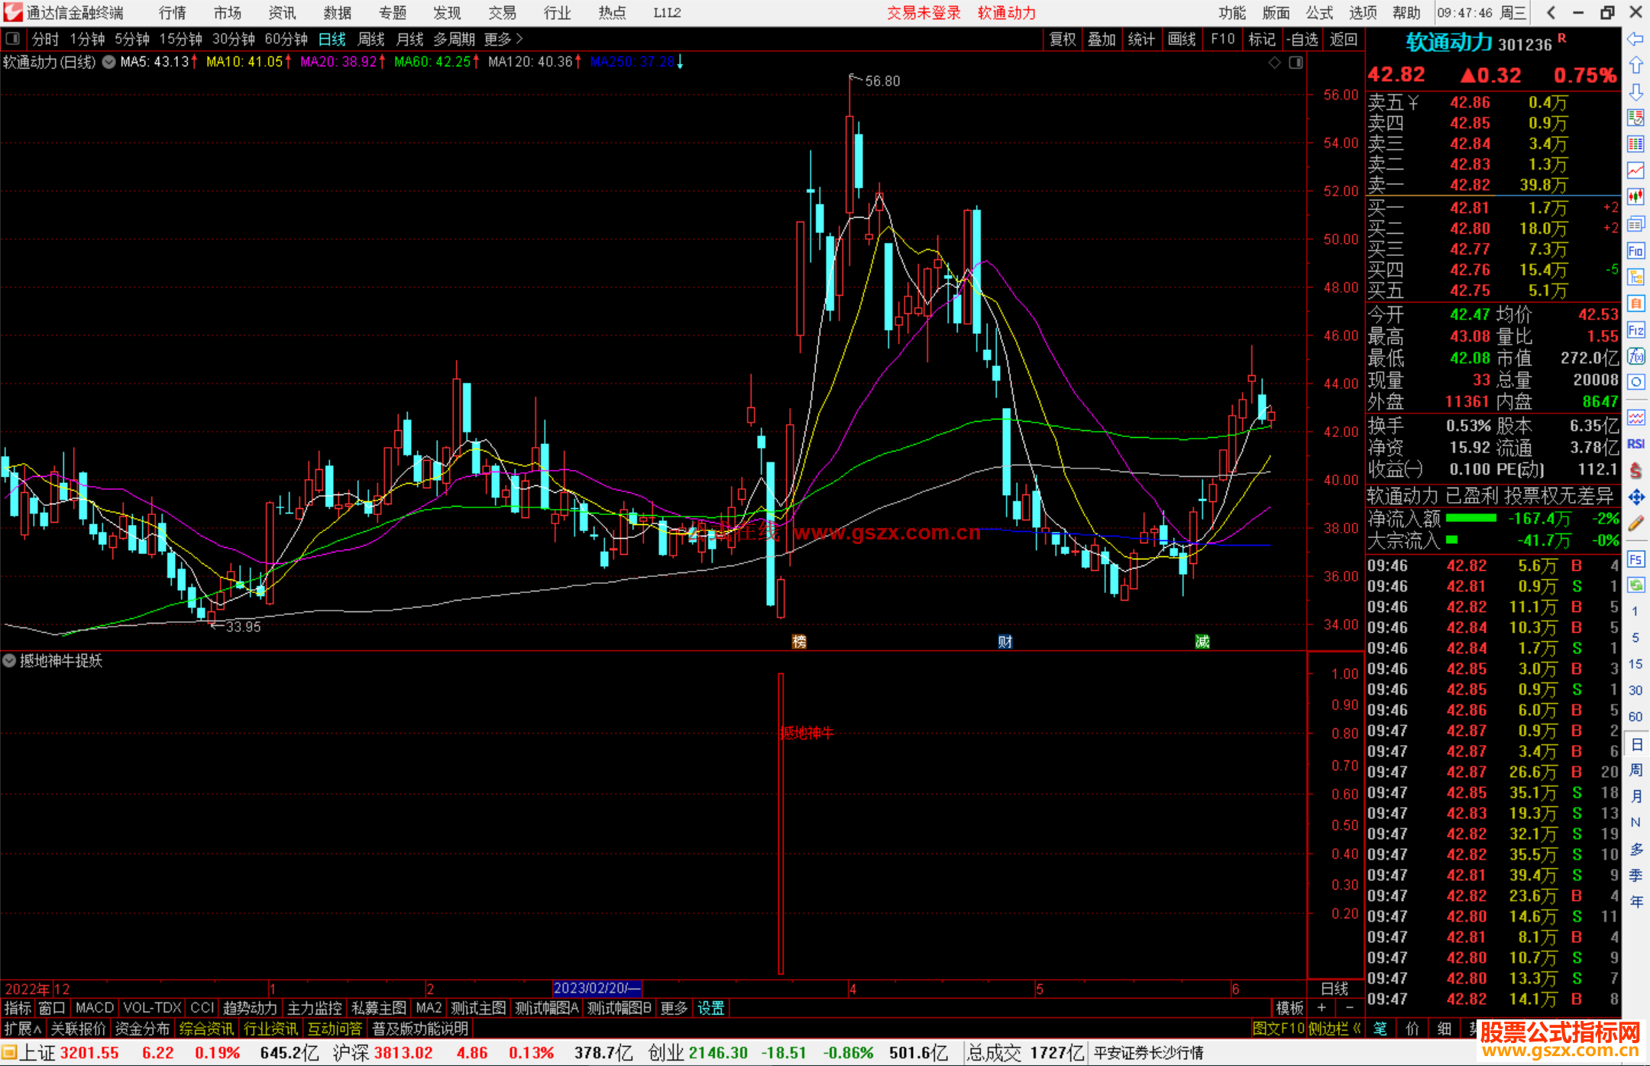The height and width of the screenshot is (1066, 1650).
Task: Switch to the MACD indicator tab
Action: point(95,1008)
